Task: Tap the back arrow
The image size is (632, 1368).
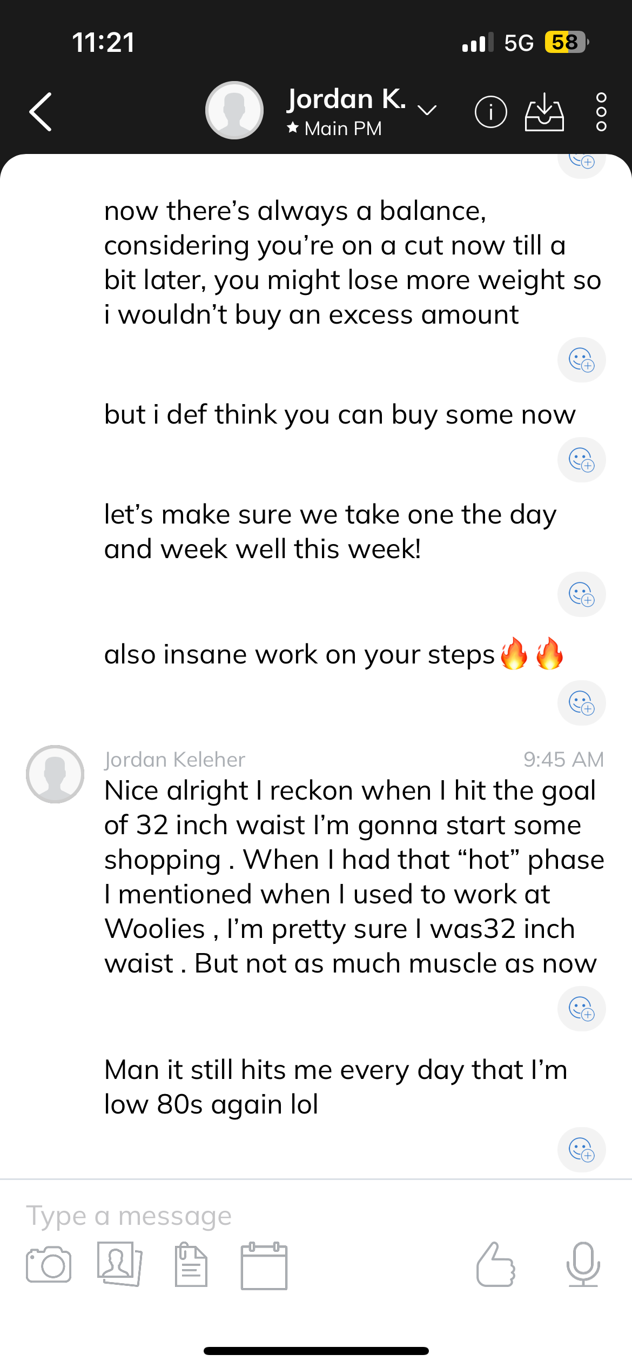Action: click(41, 112)
